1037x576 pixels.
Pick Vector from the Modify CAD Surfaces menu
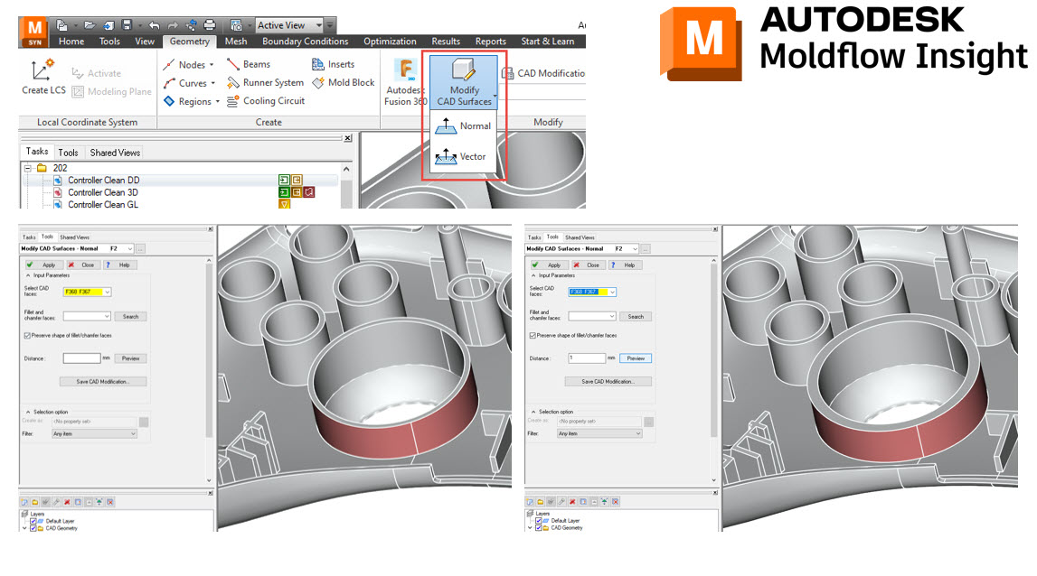click(461, 156)
